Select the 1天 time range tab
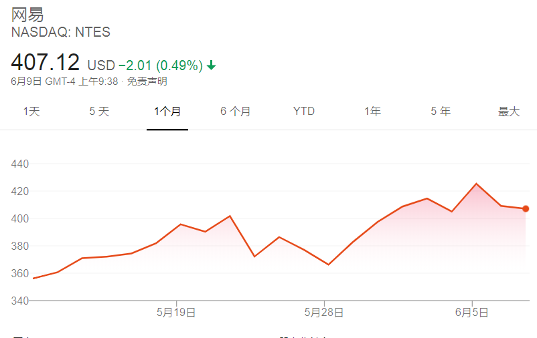Screen dimensions: 537x338 pos(31,112)
